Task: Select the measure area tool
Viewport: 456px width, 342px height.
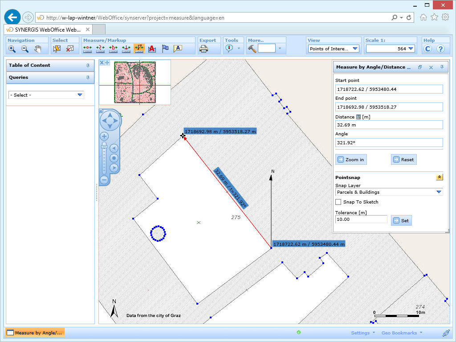Action: tap(113, 49)
